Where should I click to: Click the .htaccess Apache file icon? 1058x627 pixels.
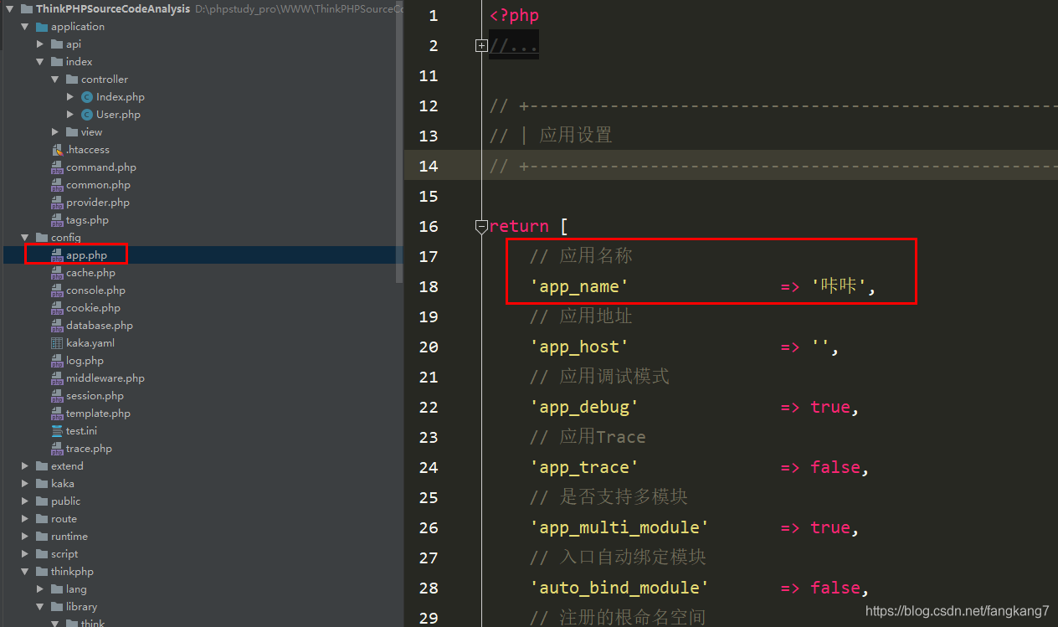[x=55, y=149]
